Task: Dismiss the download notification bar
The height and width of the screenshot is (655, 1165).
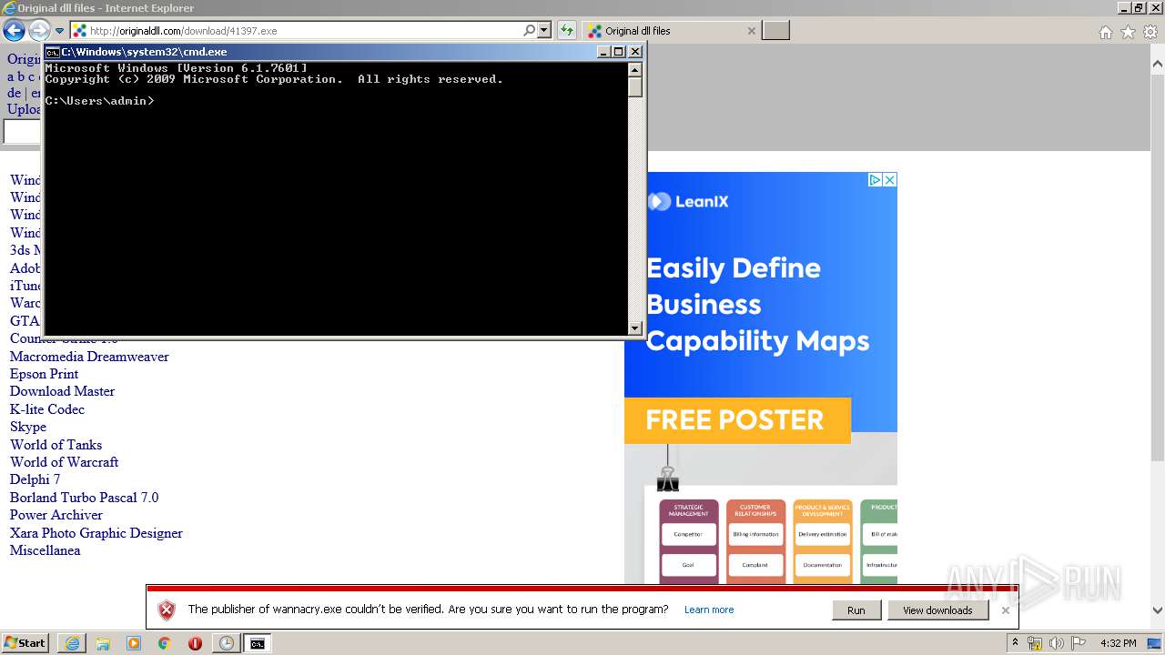Action: 1006,610
